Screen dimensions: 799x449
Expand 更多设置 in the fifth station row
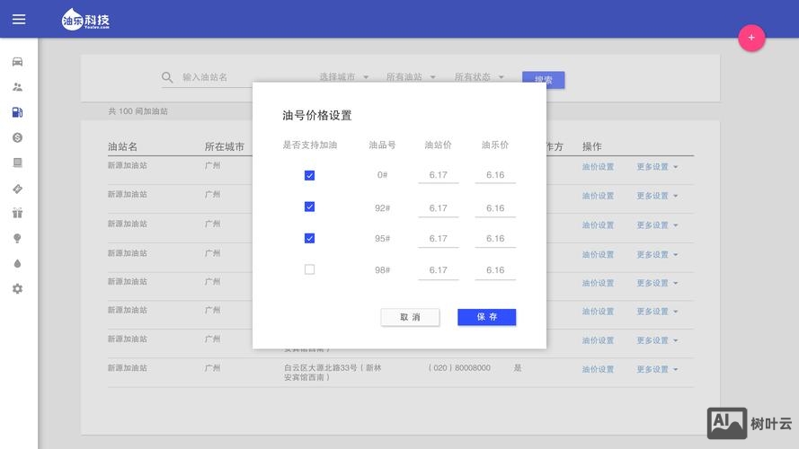click(657, 283)
